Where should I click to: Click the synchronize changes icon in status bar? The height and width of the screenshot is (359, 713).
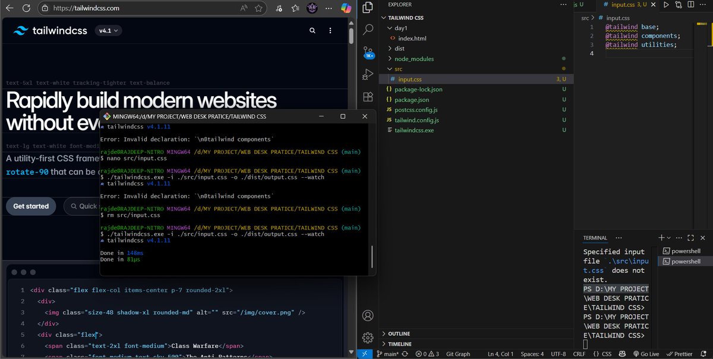tap(405, 354)
